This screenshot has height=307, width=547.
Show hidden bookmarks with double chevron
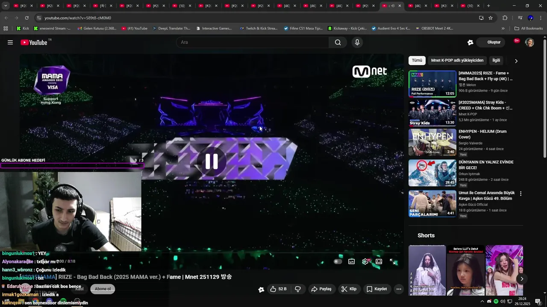click(503, 29)
